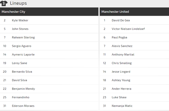Select Aymeric Laporte in City lineup
The width and height of the screenshot is (169, 111).
point(23,55)
